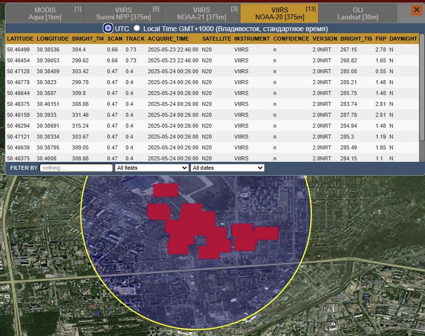Select UTC time radio button

point(108,28)
